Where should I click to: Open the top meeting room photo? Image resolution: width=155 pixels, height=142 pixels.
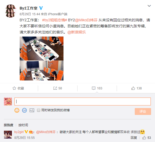pyautogui.click(x=42, y=48)
